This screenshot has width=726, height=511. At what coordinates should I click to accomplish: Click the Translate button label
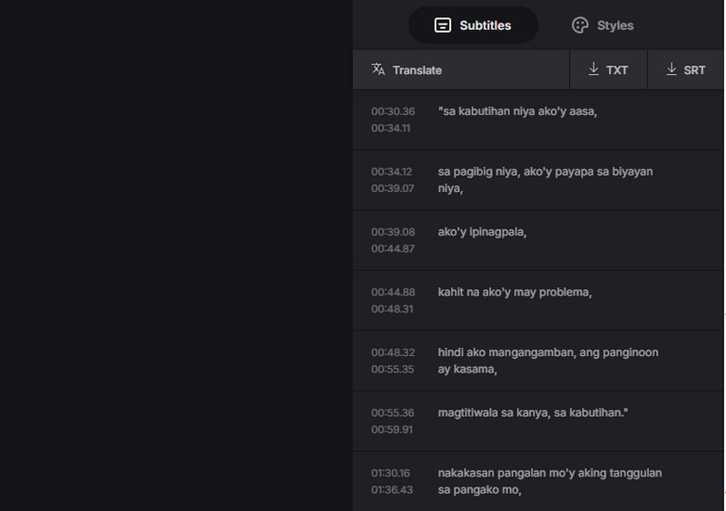[x=417, y=70]
